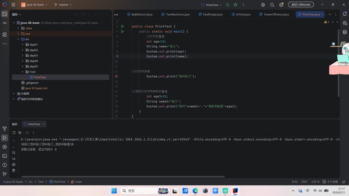
Task: Open the 项目 view selector dropdown
Action: [17, 14]
